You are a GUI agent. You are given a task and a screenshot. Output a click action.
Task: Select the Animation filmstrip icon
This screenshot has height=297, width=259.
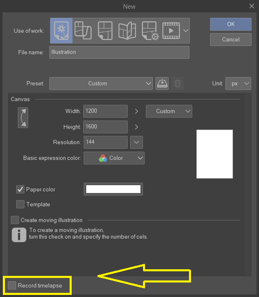click(x=171, y=31)
